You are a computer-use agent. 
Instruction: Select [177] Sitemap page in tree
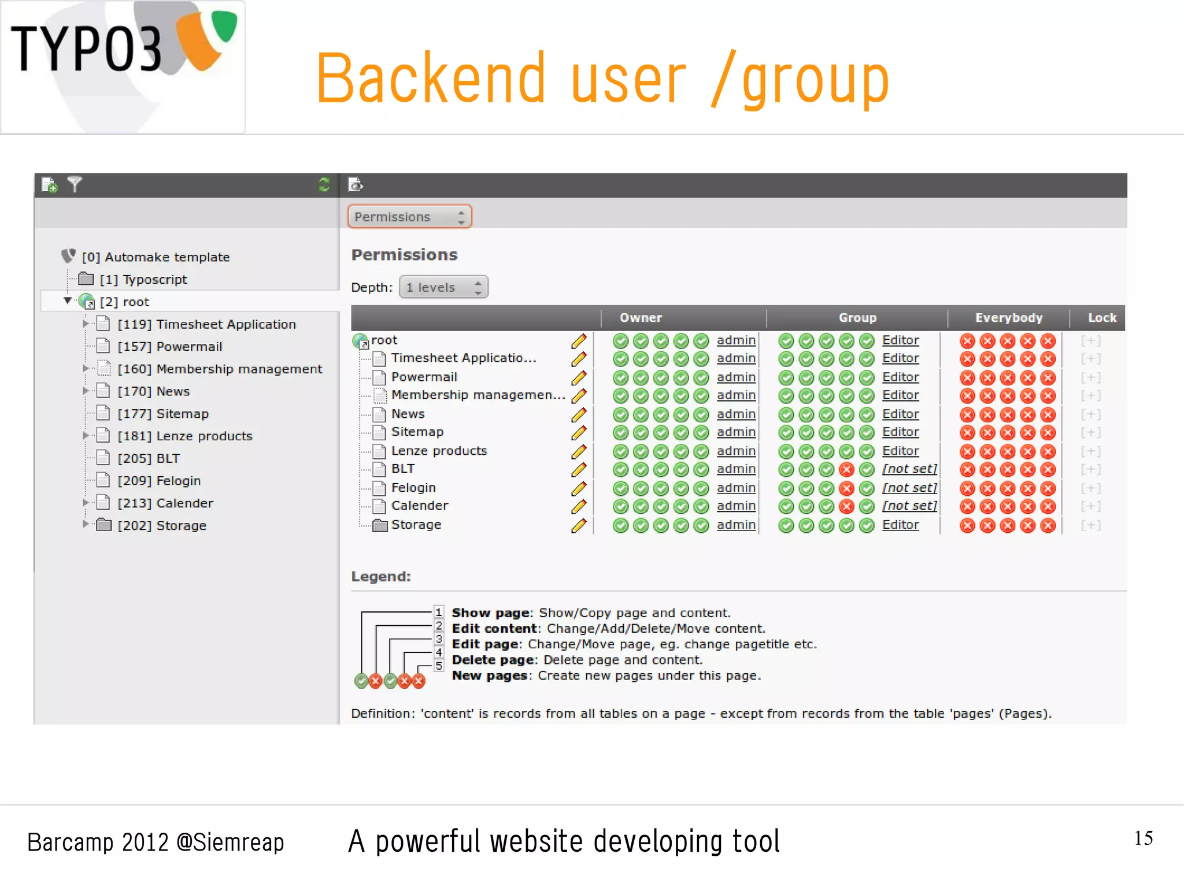[x=163, y=414]
